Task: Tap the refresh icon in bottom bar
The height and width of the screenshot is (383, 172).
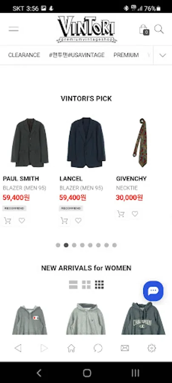Action: click(98, 348)
